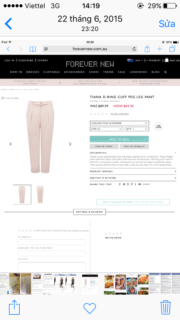Open the Qty dropdown
Image resolution: width=180 pixels, height=320 pixels.
(x=137, y=129)
